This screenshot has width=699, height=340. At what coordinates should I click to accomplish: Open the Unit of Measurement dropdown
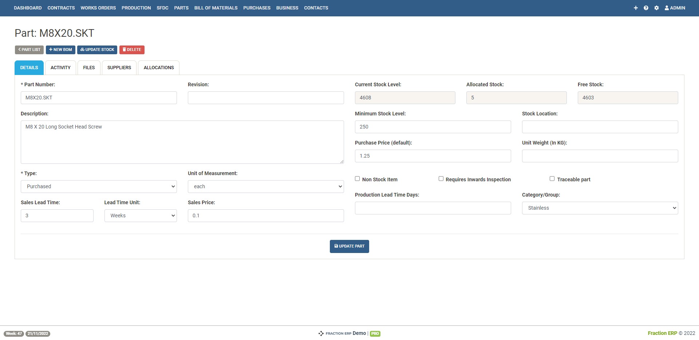pos(265,186)
